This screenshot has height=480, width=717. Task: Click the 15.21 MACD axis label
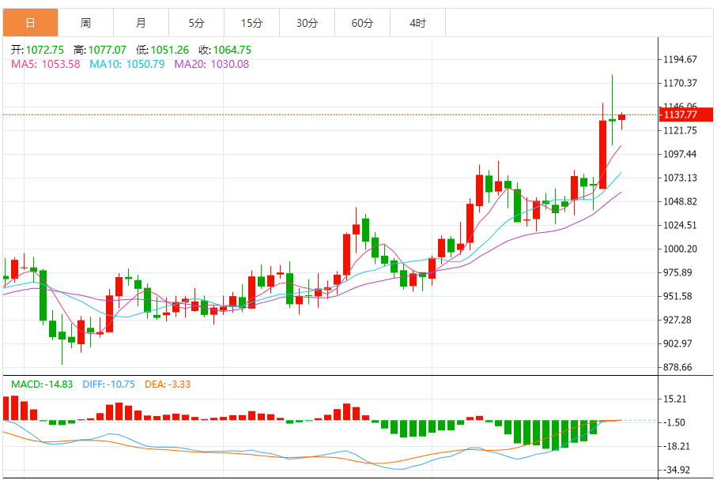pos(675,399)
